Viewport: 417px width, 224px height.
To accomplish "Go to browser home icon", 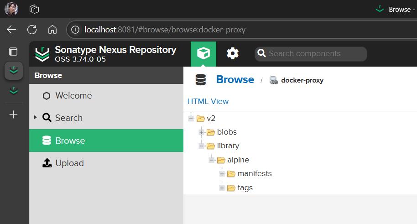I will point(52,30).
